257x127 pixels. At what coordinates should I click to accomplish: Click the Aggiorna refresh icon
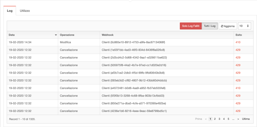tap(222, 26)
